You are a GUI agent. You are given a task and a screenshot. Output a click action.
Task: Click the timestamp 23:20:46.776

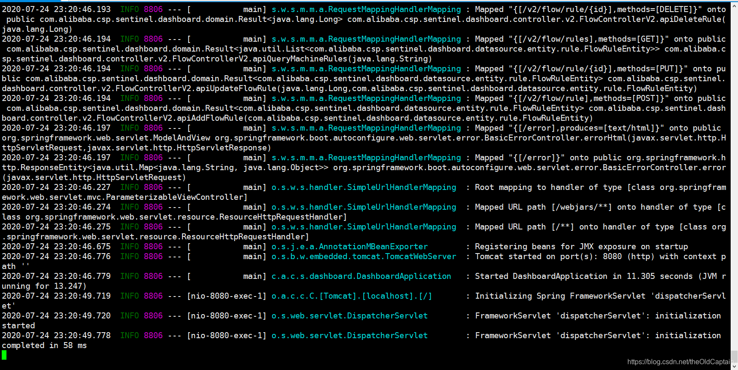click(82, 257)
